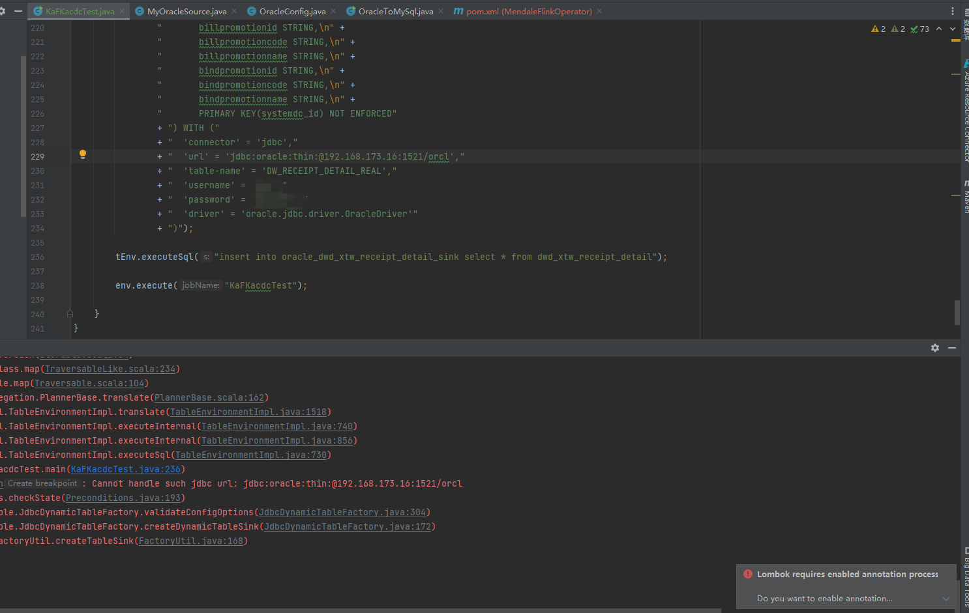This screenshot has height=613, width=969.
Task: Click Create breakpoint in console
Action: coord(42,483)
